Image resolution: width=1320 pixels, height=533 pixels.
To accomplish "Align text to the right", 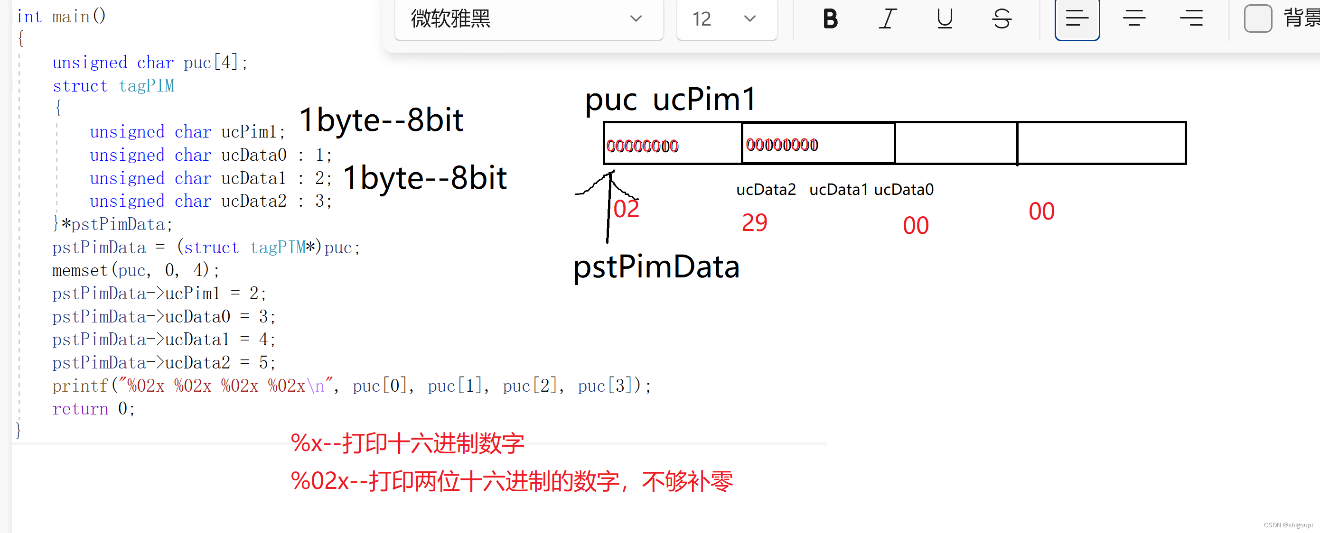I will click(x=1191, y=19).
